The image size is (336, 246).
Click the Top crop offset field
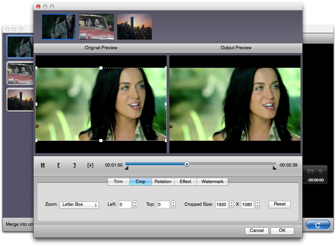click(x=164, y=204)
